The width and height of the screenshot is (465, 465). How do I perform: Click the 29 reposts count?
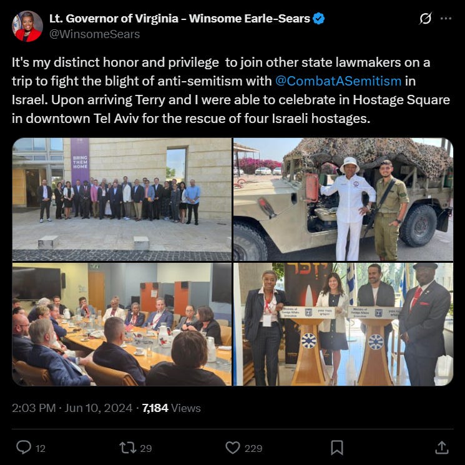click(145, 448)
